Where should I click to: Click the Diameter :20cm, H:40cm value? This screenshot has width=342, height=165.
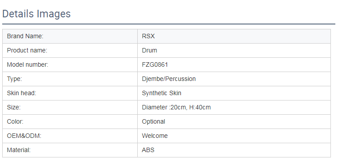(x=176, y=107)
